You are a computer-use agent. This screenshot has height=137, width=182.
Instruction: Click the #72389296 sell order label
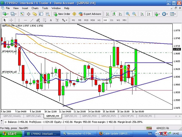click(9, 72)
